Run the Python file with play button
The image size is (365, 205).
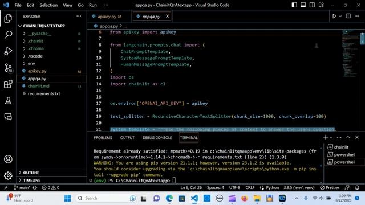click(334, 17)
